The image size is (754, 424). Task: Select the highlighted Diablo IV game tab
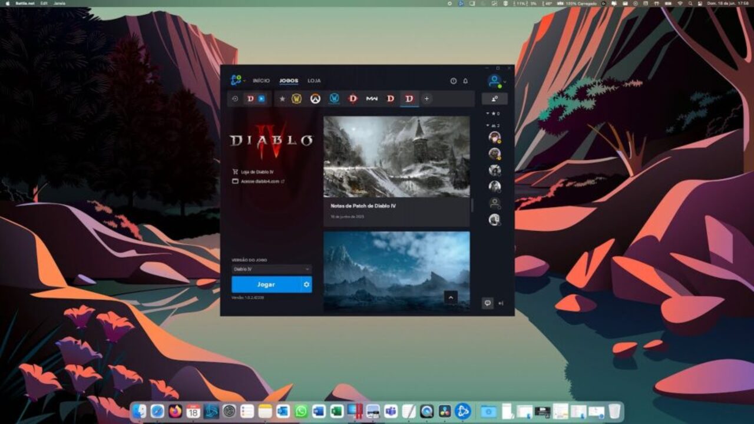pos(409,98)
